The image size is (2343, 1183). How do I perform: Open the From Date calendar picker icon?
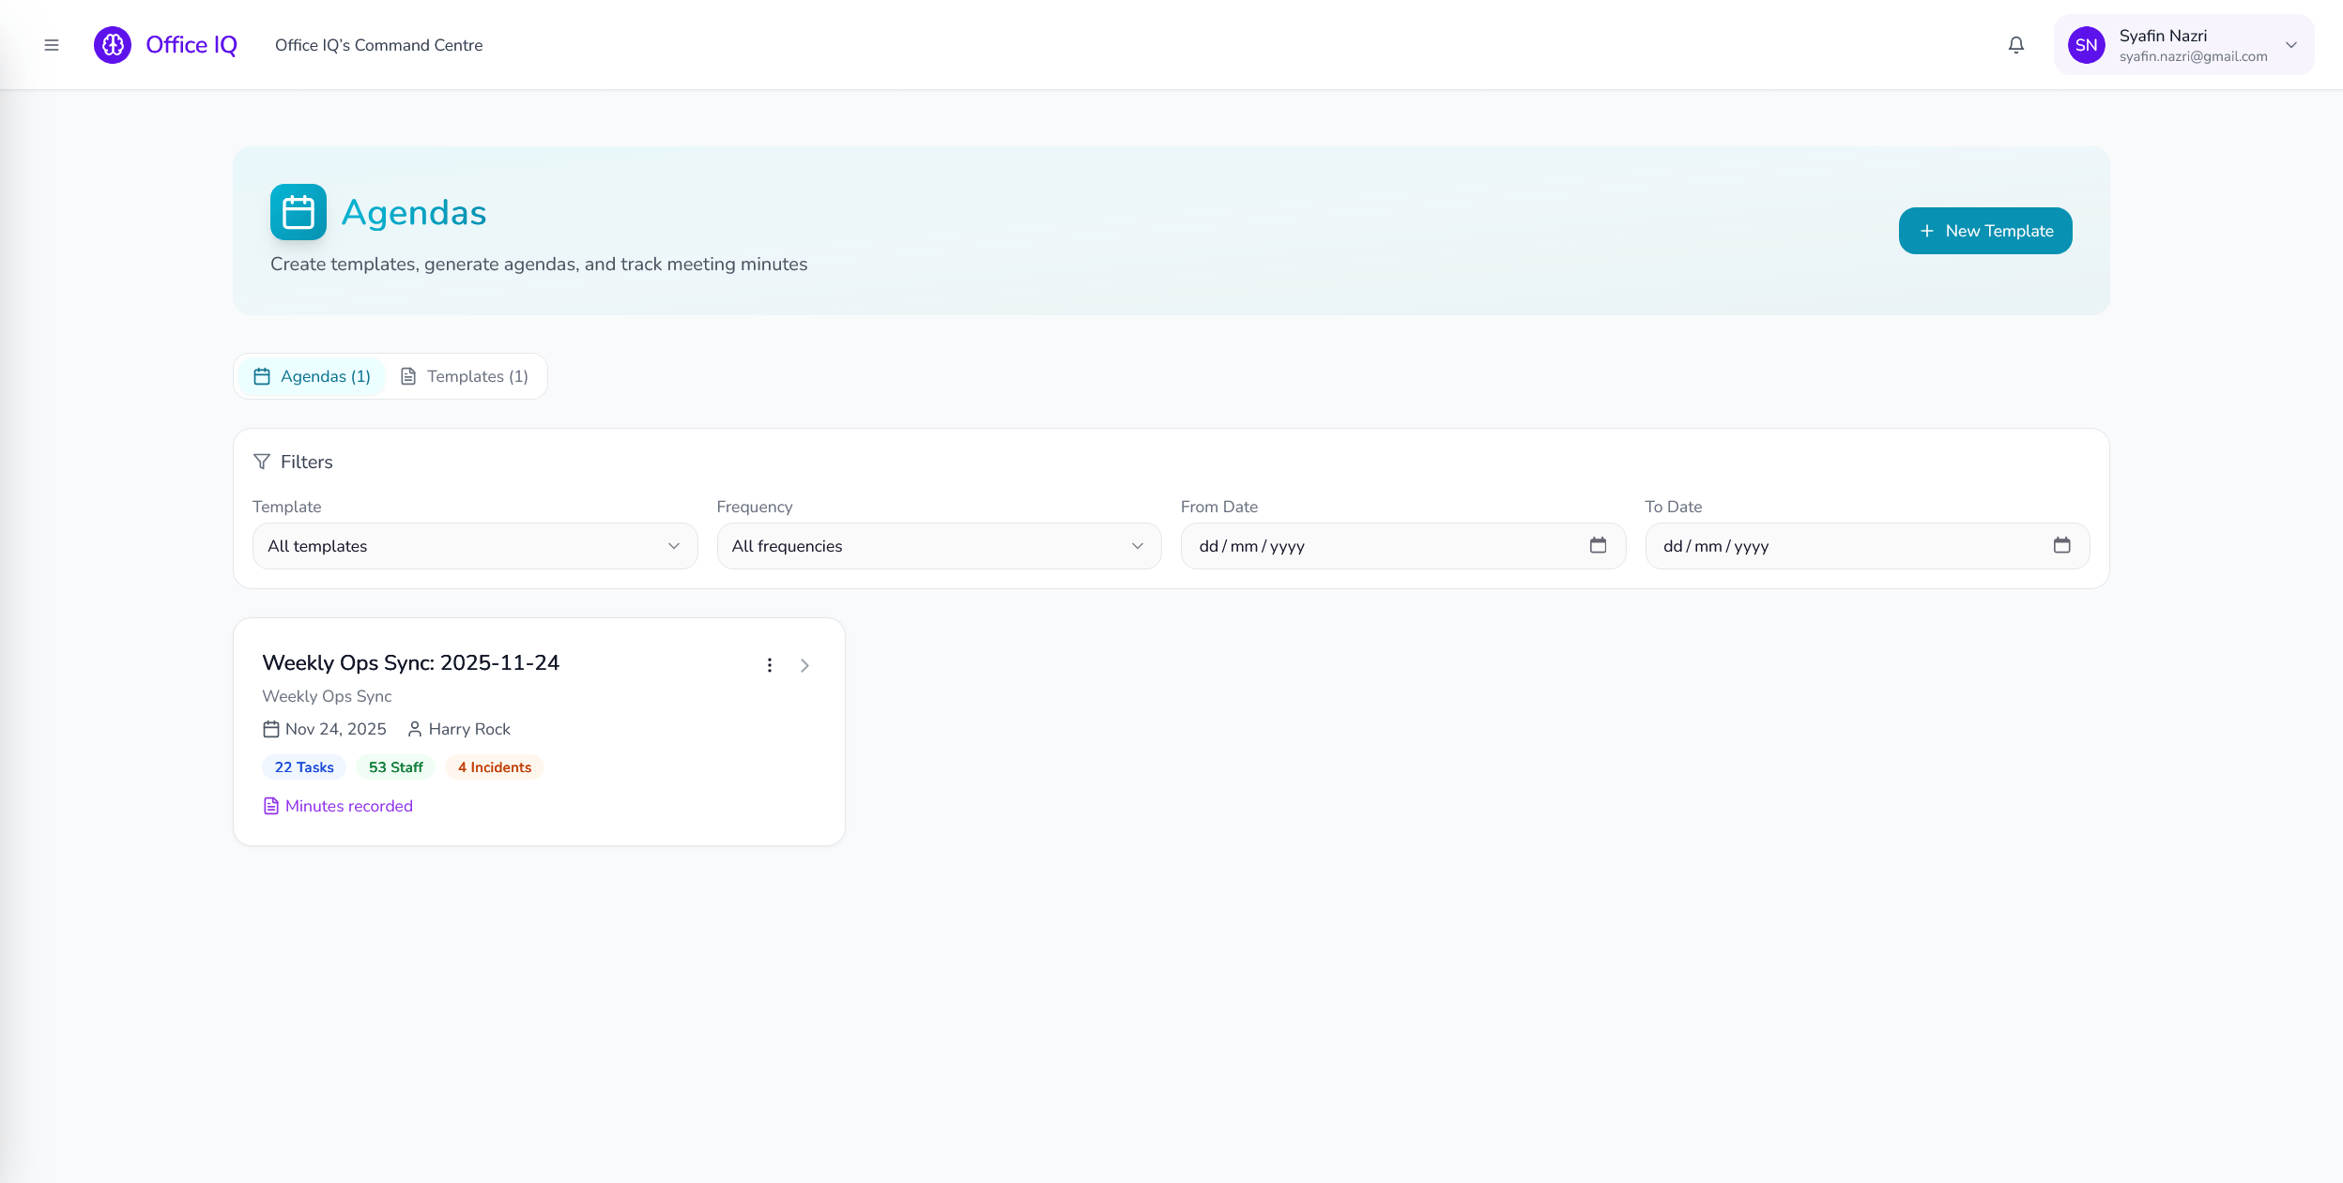(x=1598, y=545)
